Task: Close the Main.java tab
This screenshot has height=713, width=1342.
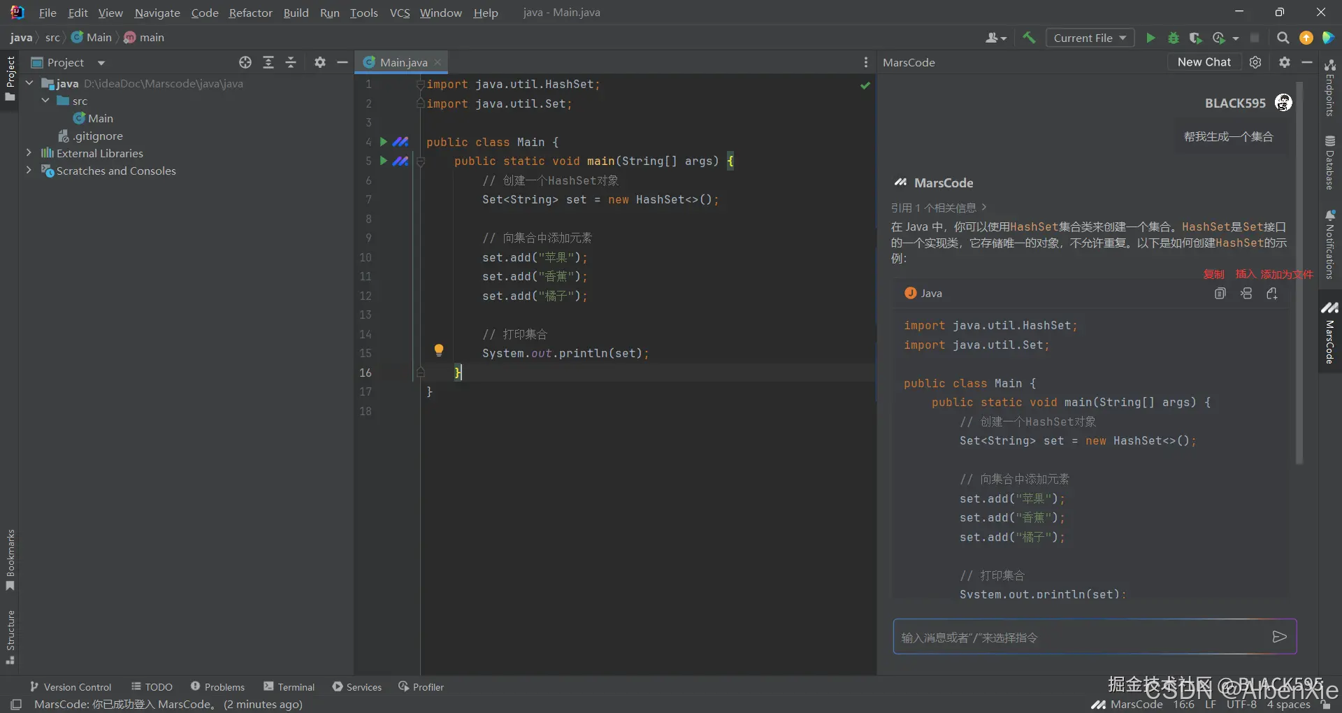Action: [x=438, y=62]
